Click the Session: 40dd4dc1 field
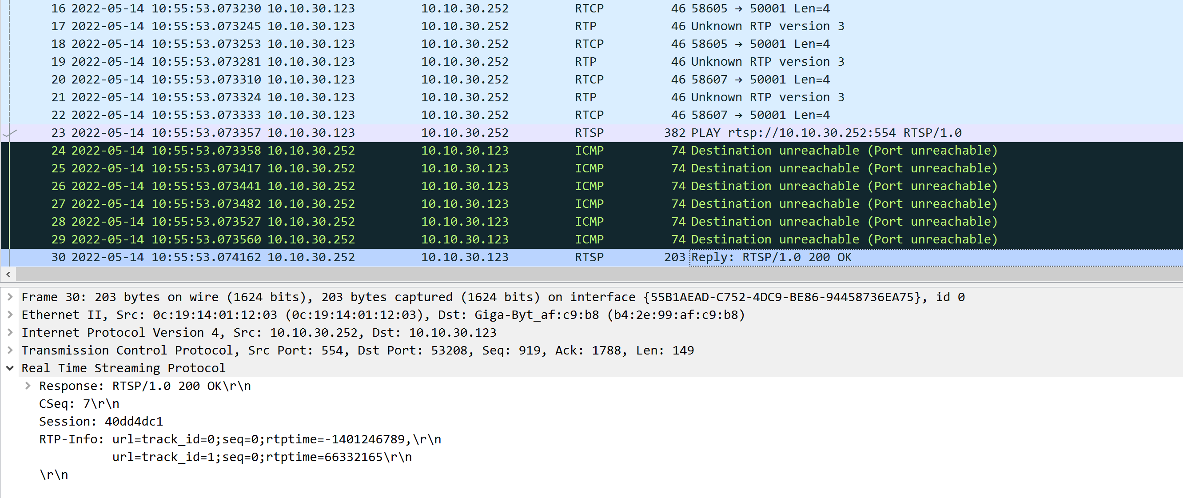Image resolution: width=1183 pixels, height=498 pixels. 101,421
